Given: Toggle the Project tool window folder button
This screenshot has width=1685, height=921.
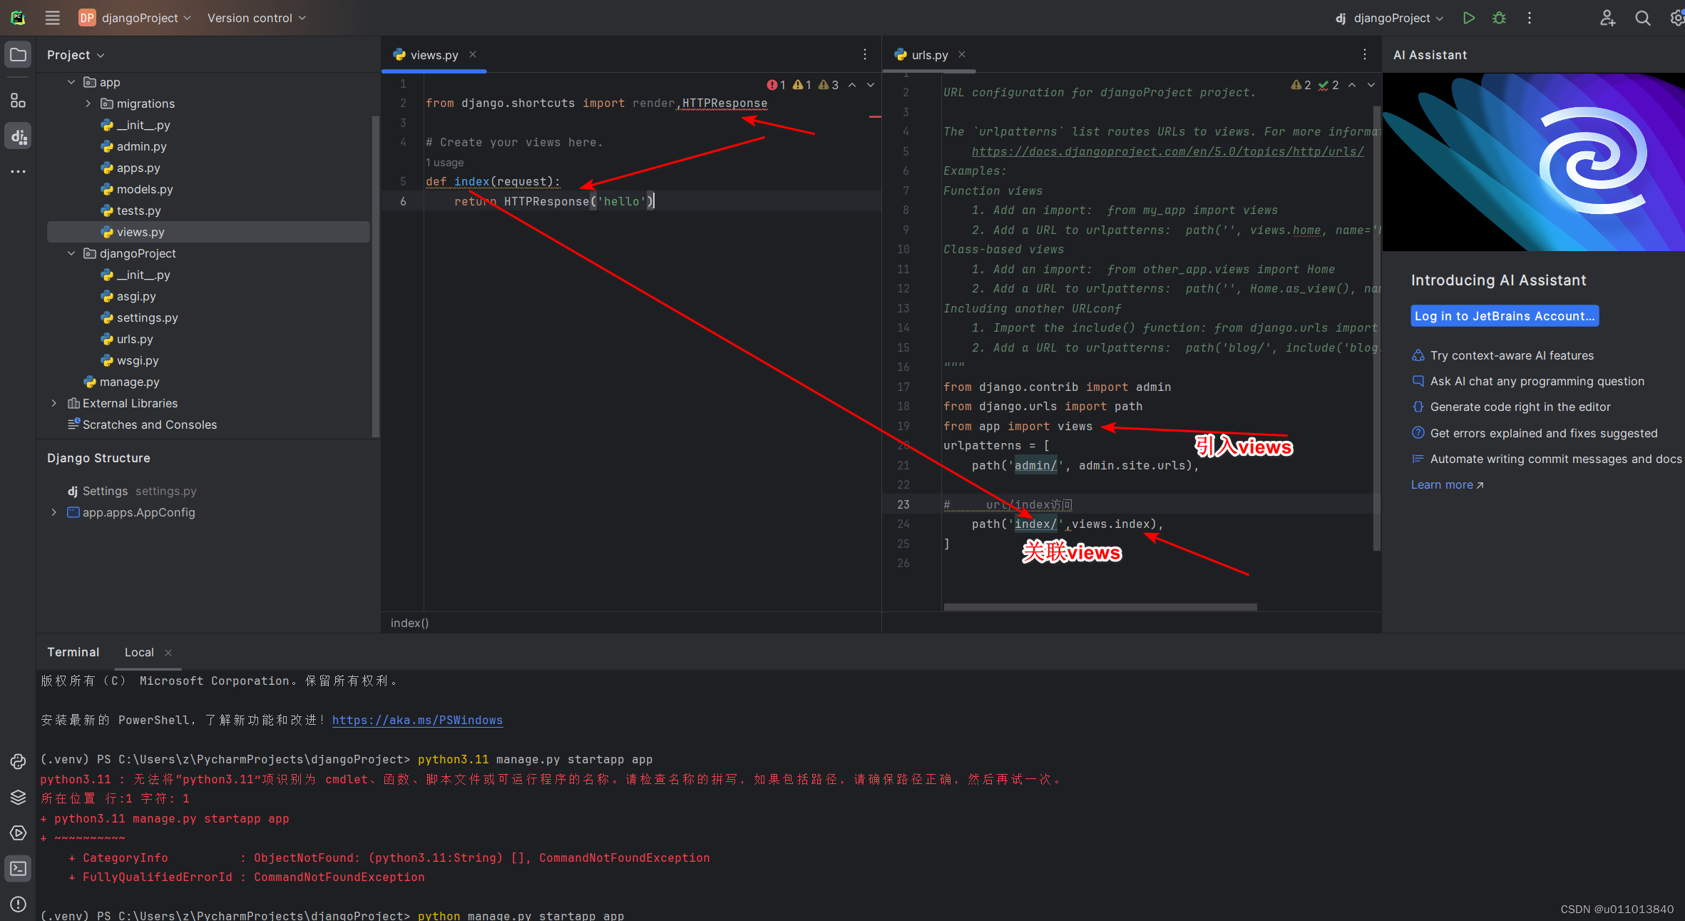Looking at the screenshot, I should click(x=18, y=55).
